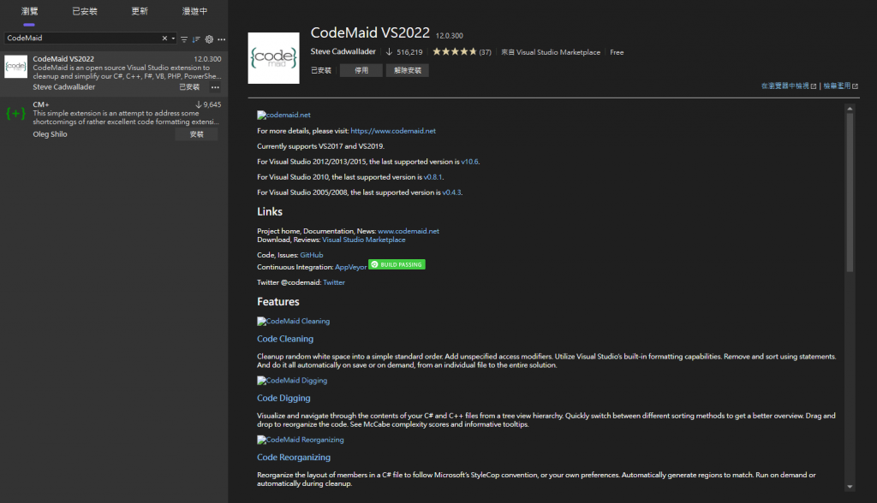Screen dimensions: 877x503
Task: Click the green CM+ extension icon
Action: click(x=15, y=114)
